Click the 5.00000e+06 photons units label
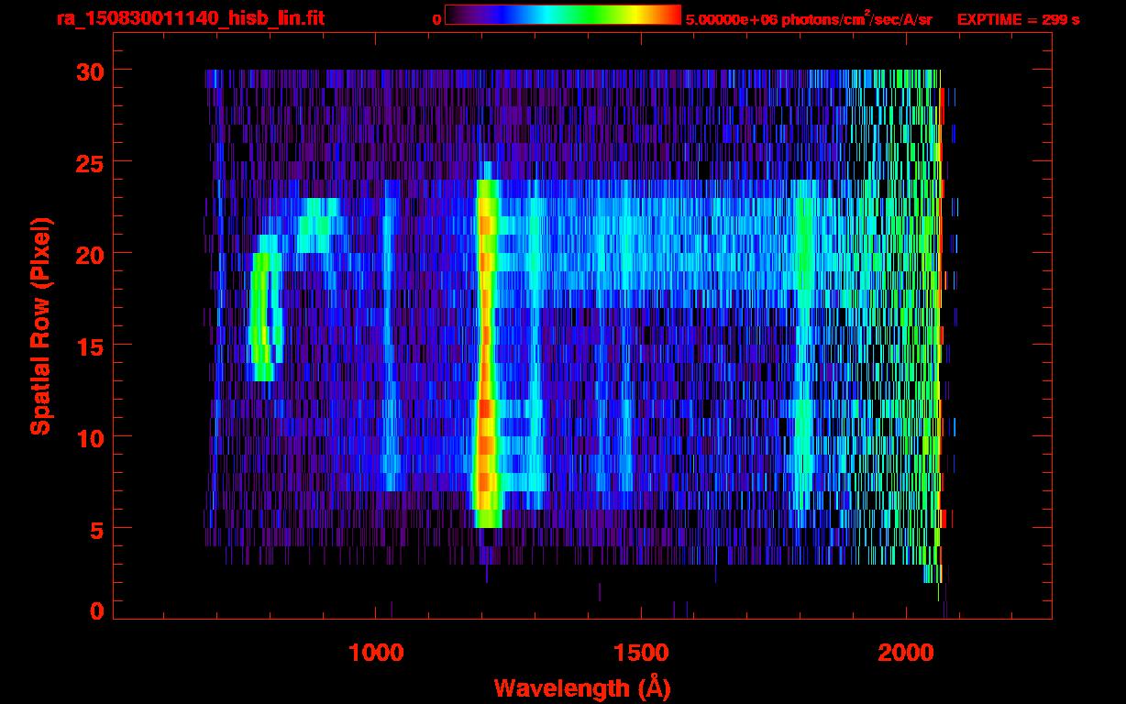 pos(809,19)
